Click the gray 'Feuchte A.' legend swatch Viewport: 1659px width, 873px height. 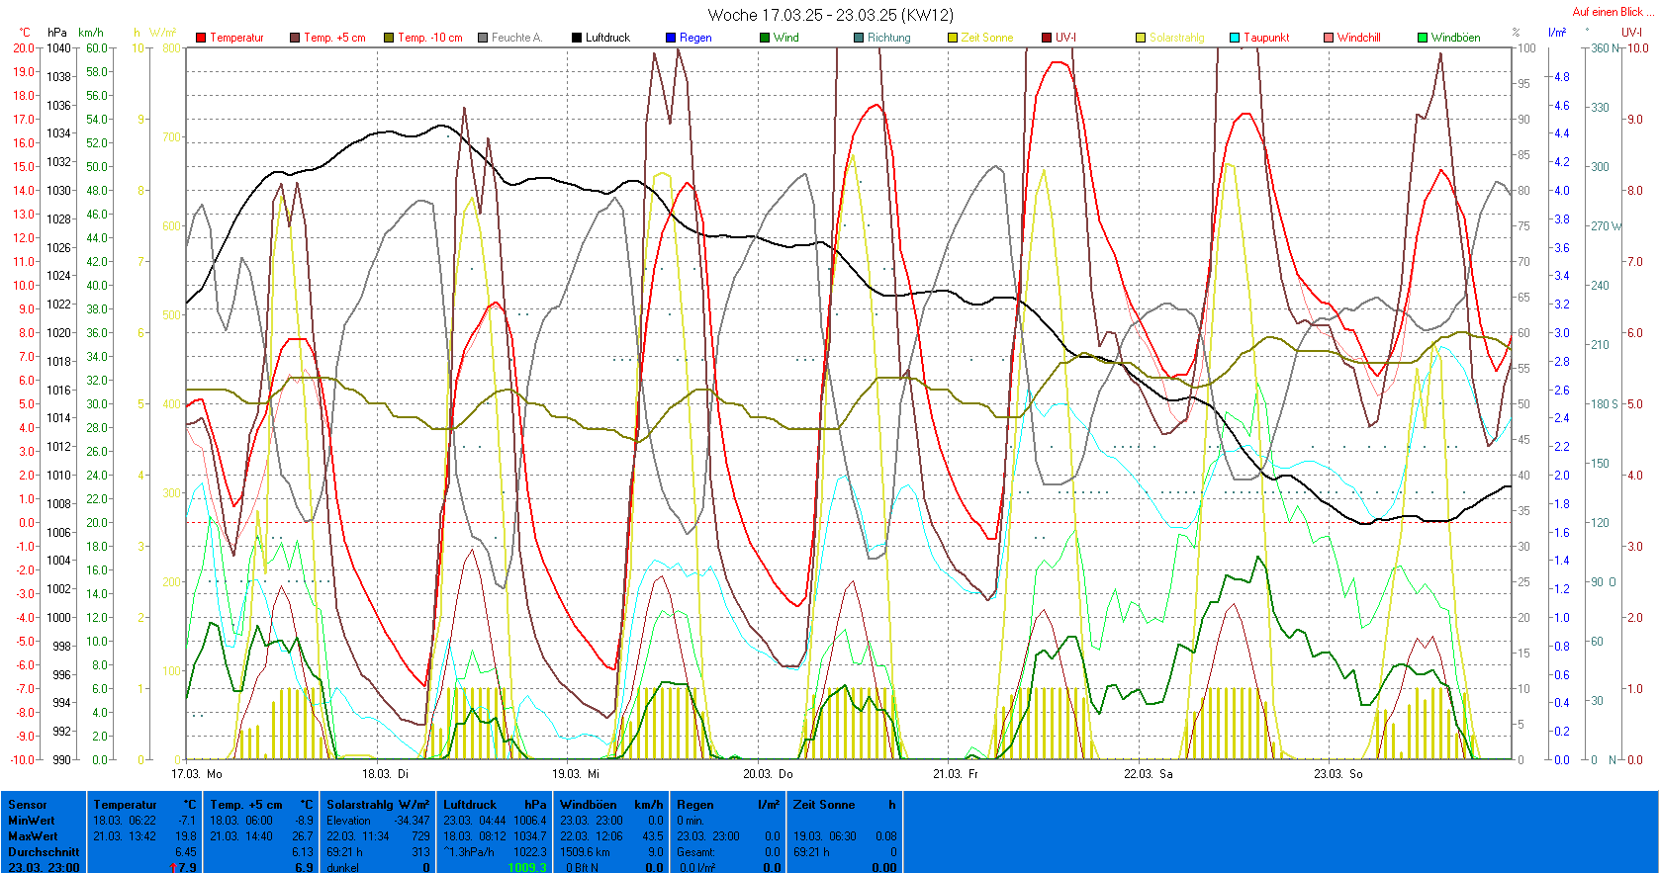[x=483, y=38]
